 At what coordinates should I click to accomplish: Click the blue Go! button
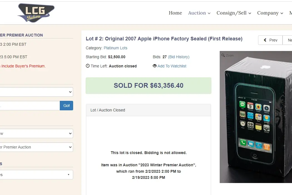(x=66, y=106)
